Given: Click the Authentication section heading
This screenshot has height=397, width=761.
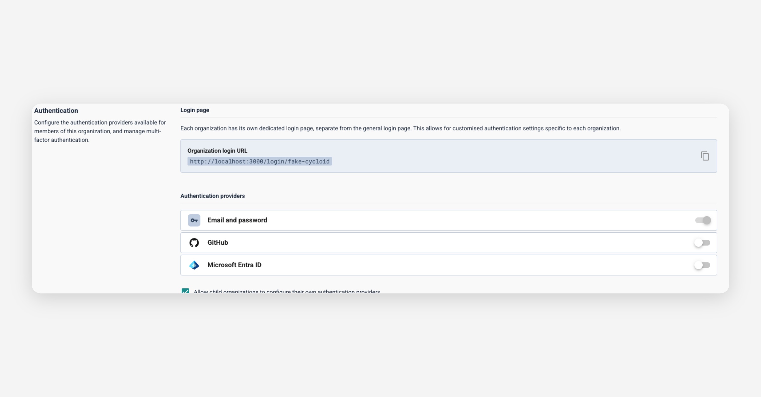Looking at the screenshot, I should coord(56,111).
